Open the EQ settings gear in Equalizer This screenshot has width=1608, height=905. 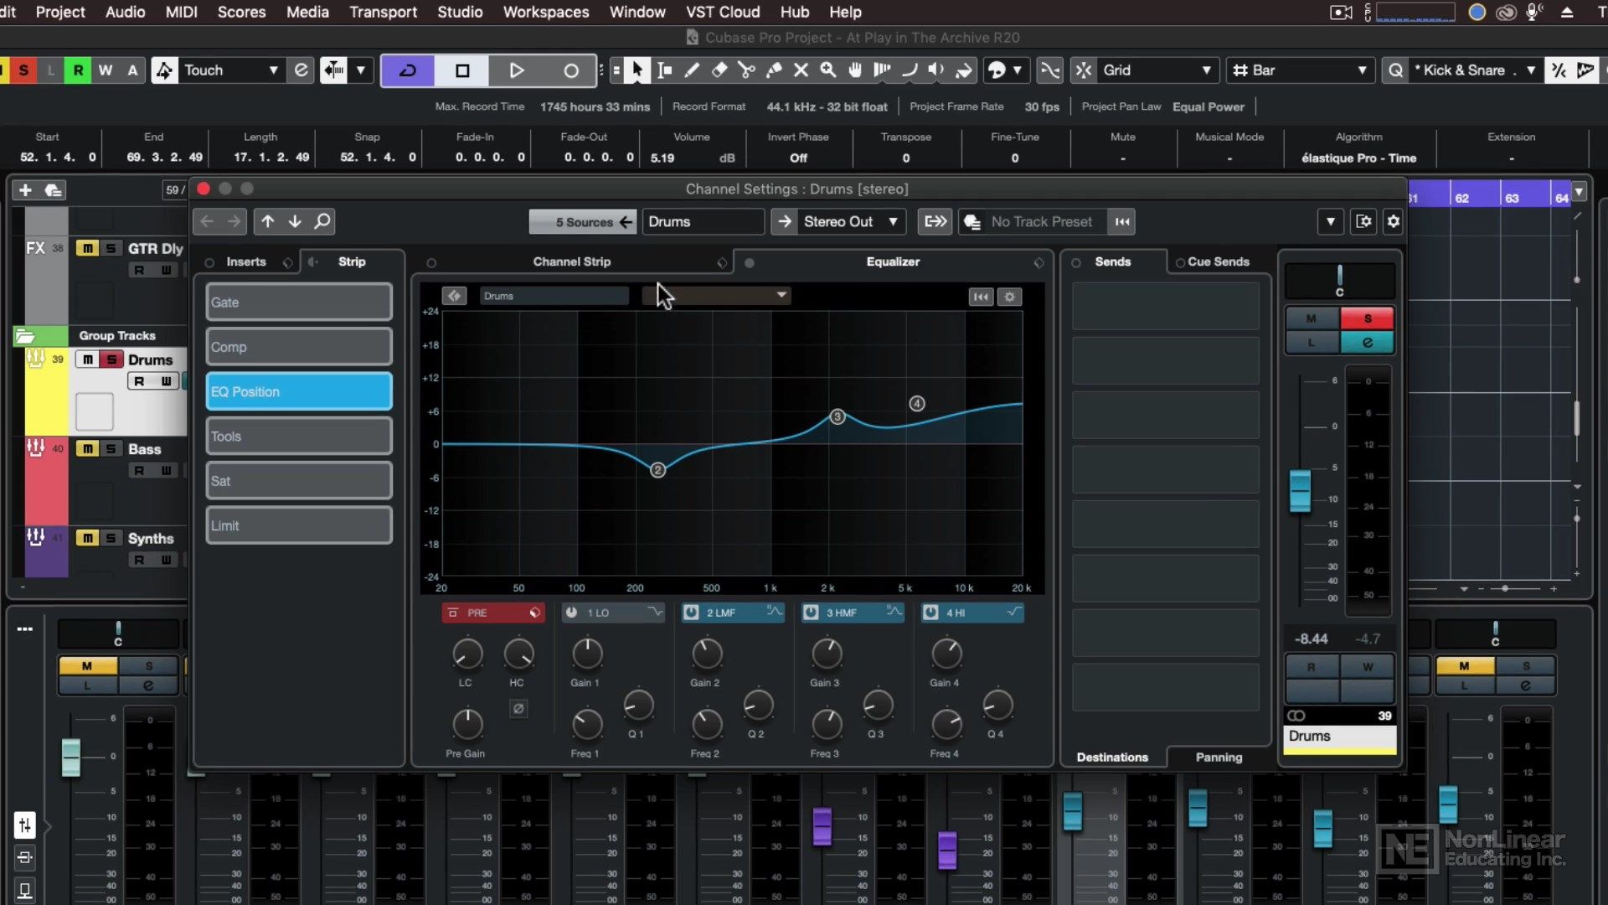pyautogui.click(x=1010, y=297)
